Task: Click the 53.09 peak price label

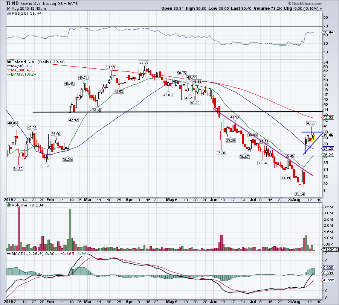Action: pos(144,62)
